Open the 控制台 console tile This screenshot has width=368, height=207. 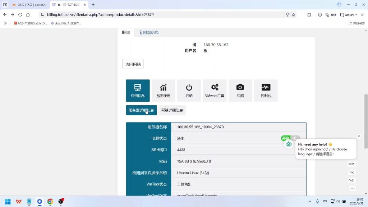[x=266, y=91]
